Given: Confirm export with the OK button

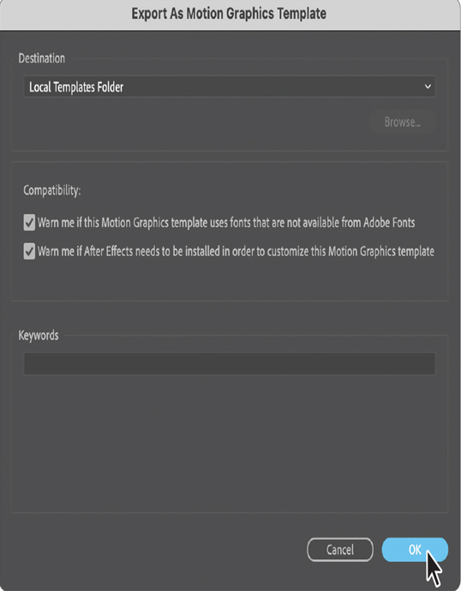Looking at the screenshot, I should point(415,550).
